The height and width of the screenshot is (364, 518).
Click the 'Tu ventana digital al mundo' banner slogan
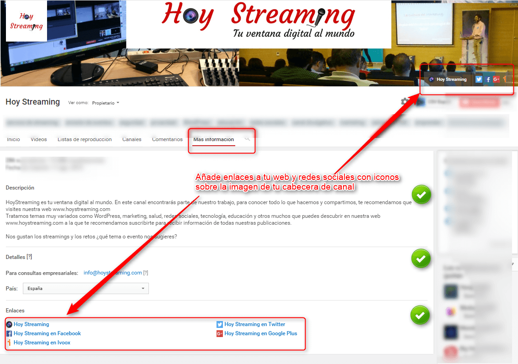click(x=294, y=33)
